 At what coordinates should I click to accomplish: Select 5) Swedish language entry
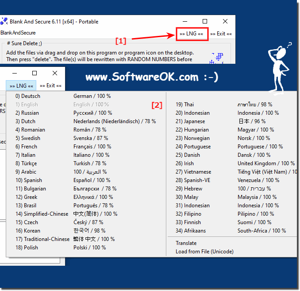(86, 138)
